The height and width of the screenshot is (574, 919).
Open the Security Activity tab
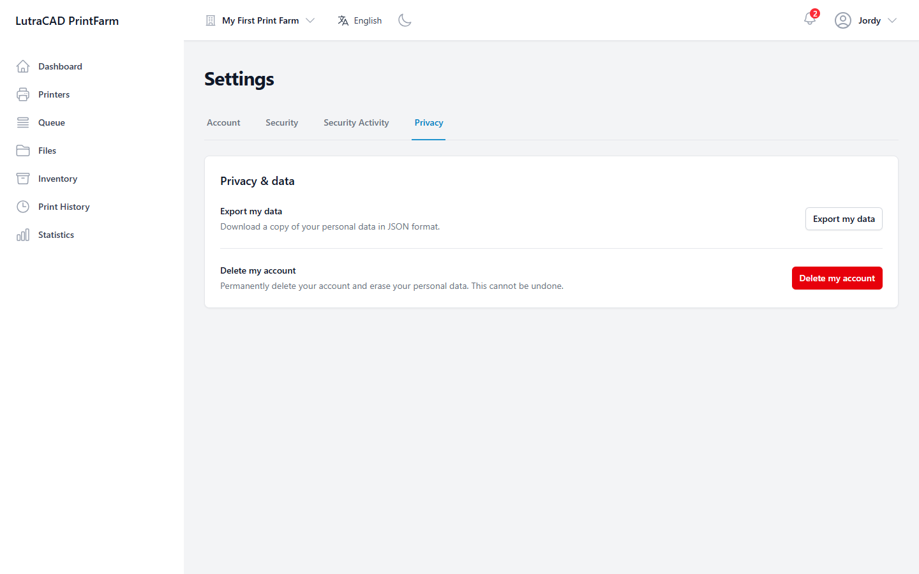click(x=356, y=122)
